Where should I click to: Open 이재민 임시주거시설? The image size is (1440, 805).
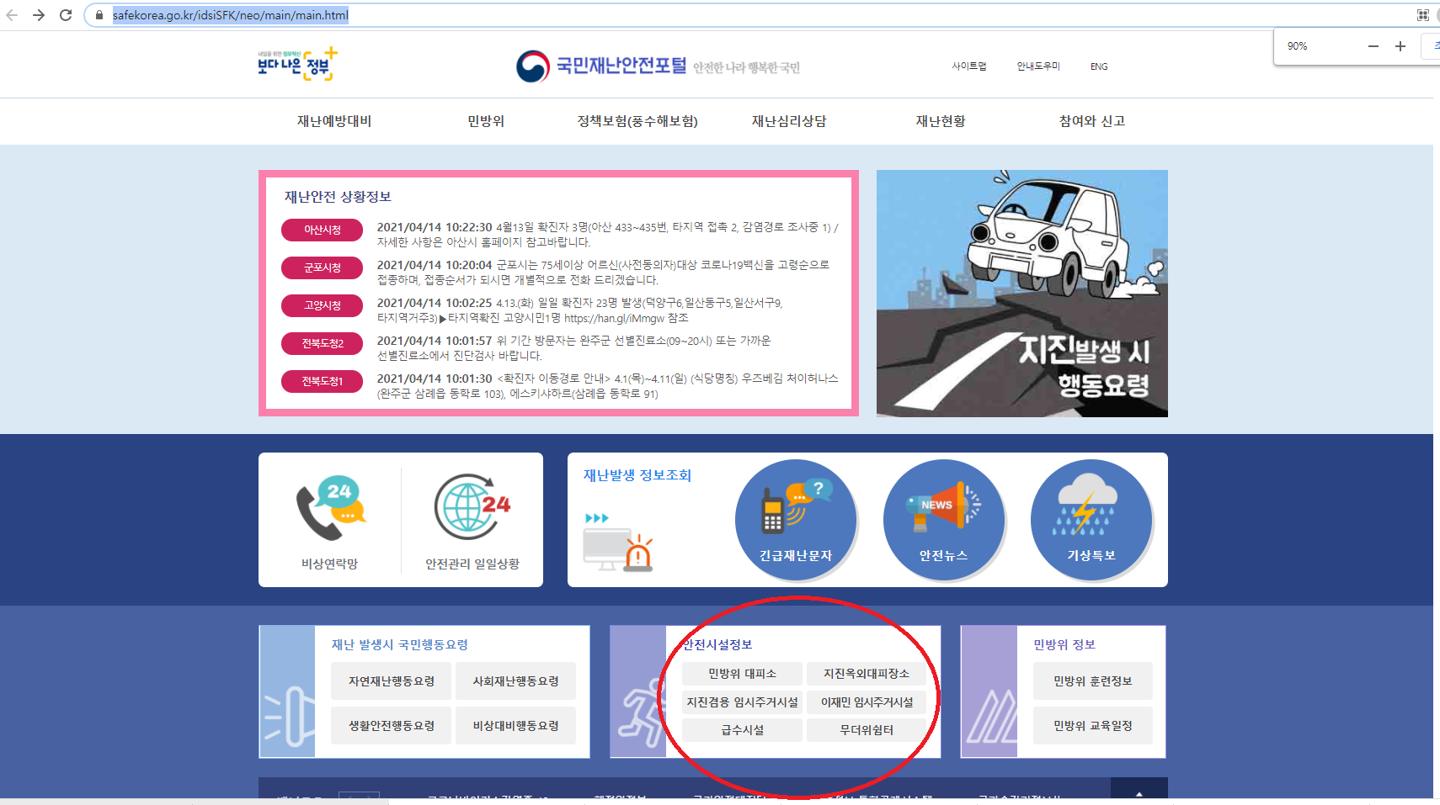coord(867,702)
